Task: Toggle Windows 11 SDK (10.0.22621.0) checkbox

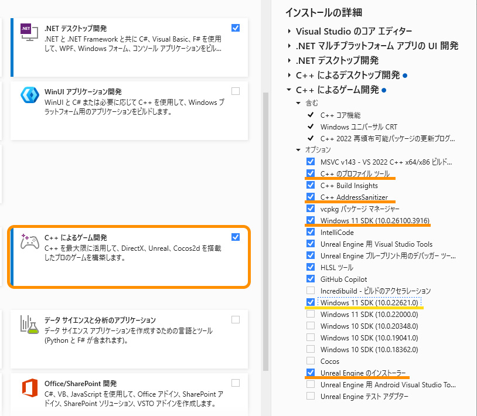Action: [x=311, y=302]
